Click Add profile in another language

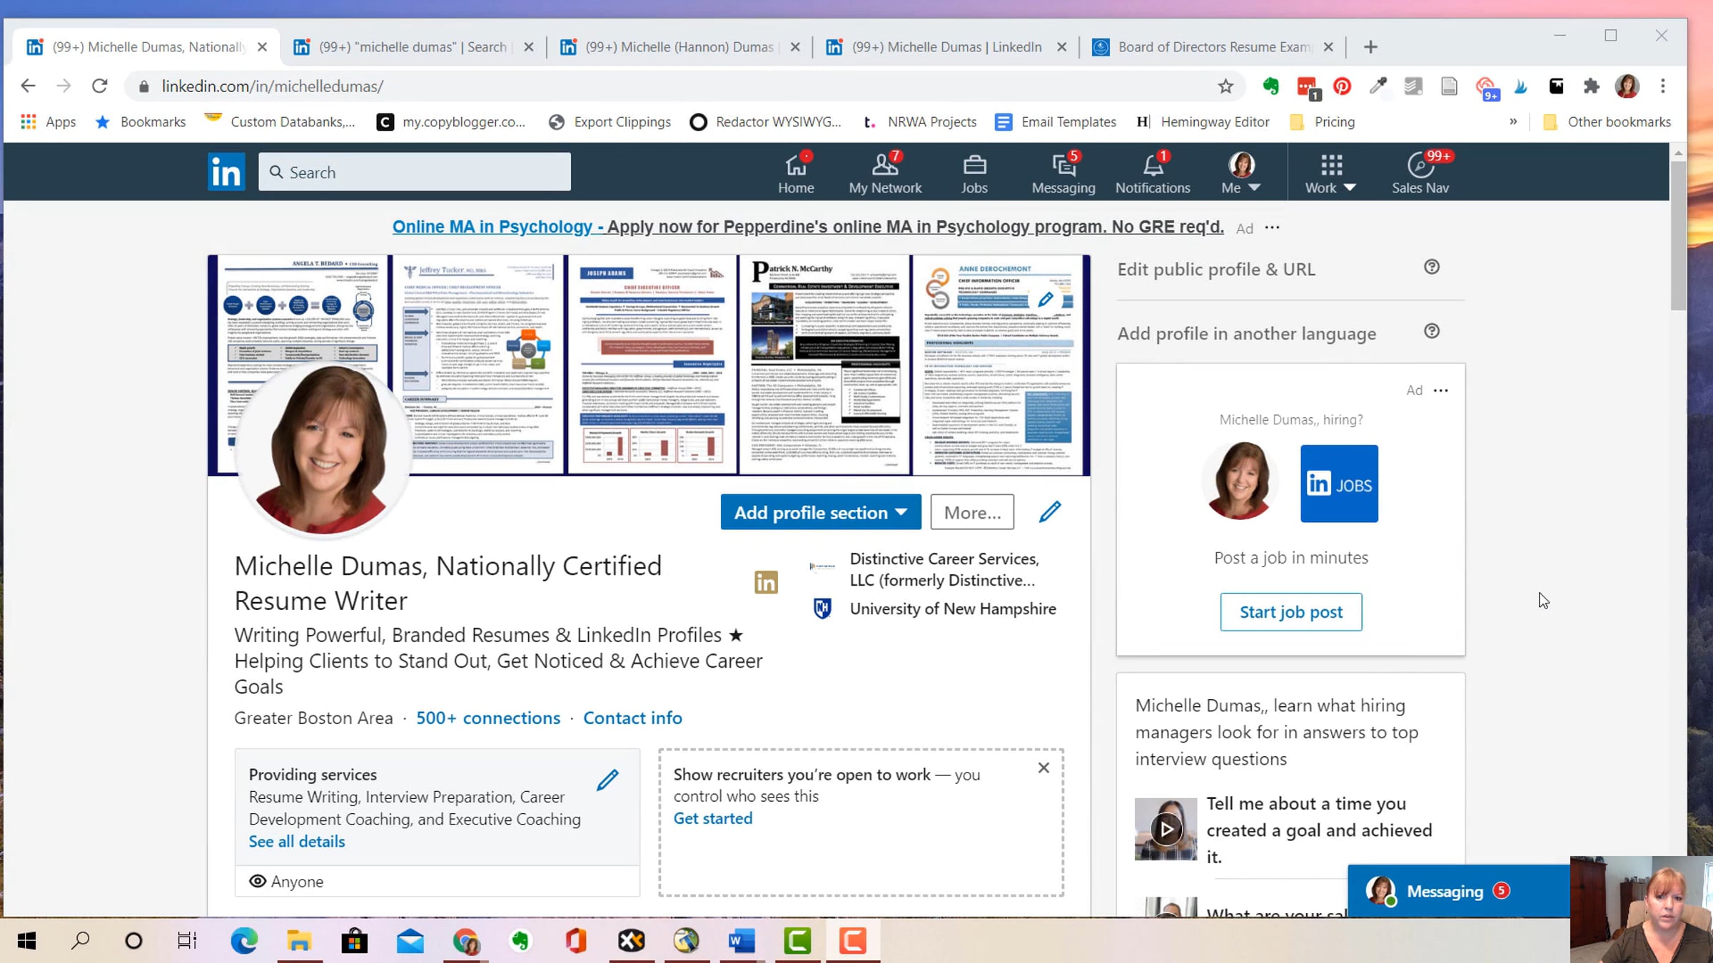(x=1247, y=334)
